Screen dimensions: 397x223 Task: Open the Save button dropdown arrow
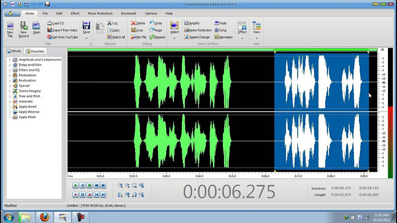[86, 38]
